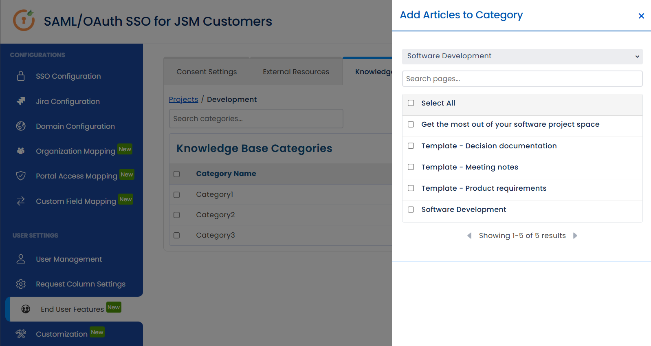Check 'Get the most out of your software project space'

(411, 124)
